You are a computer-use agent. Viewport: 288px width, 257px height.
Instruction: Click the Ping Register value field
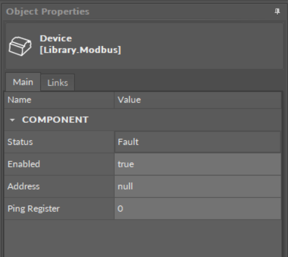point(197,209)
